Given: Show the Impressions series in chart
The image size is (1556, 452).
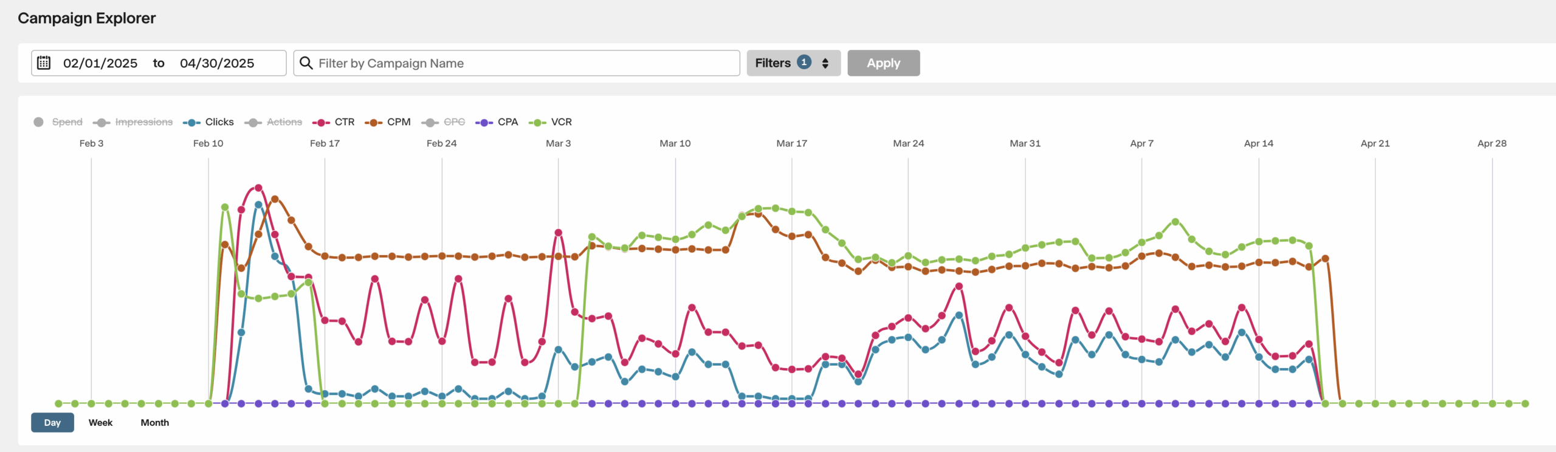Looking at the screenshot, I should click(143, 122).
